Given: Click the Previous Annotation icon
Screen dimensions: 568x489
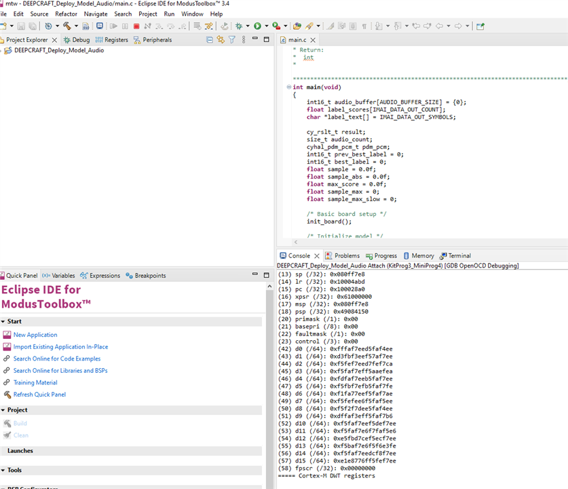Looking at the screenshot, I should tap(398, 26).
